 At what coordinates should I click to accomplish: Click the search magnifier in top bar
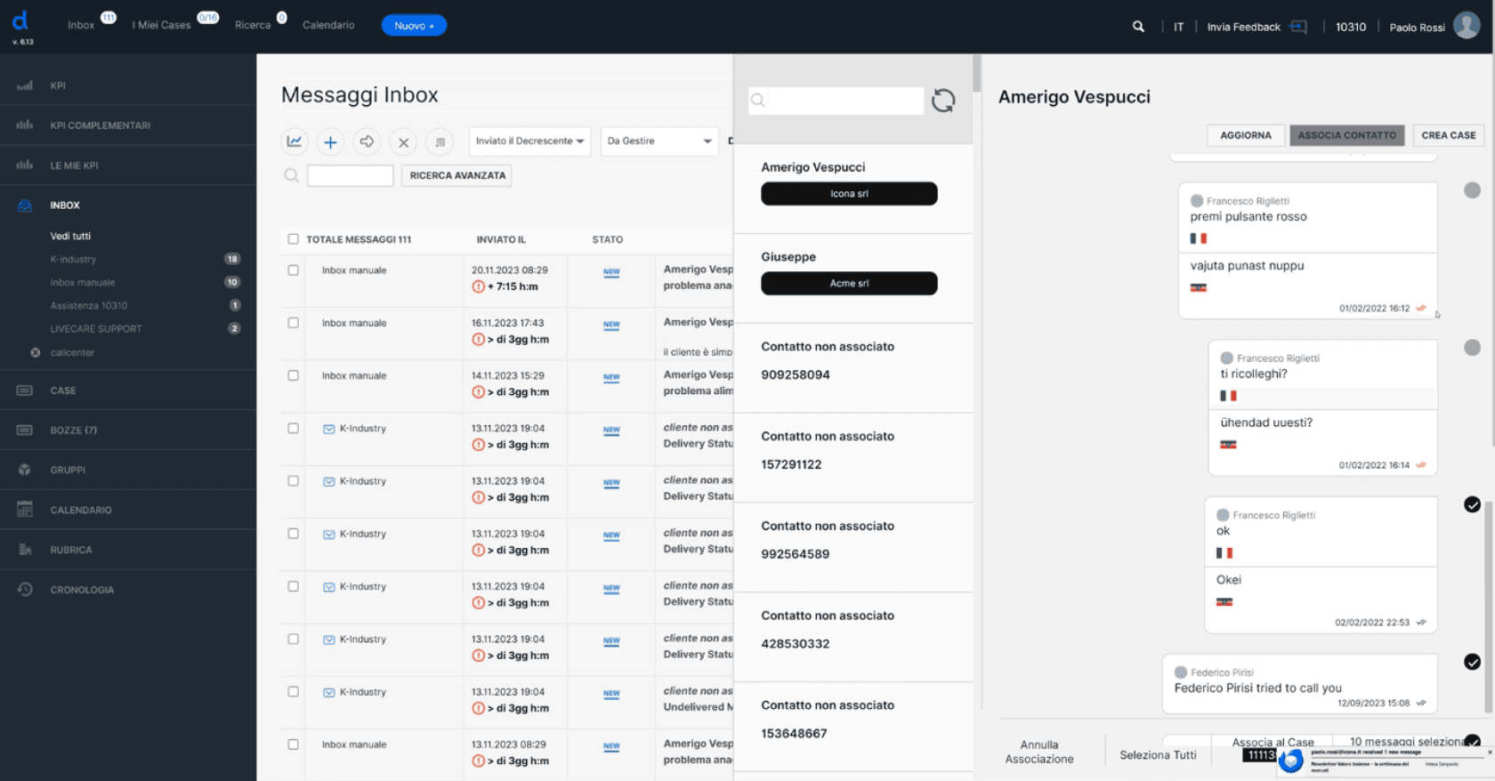tap(1138, 27)
